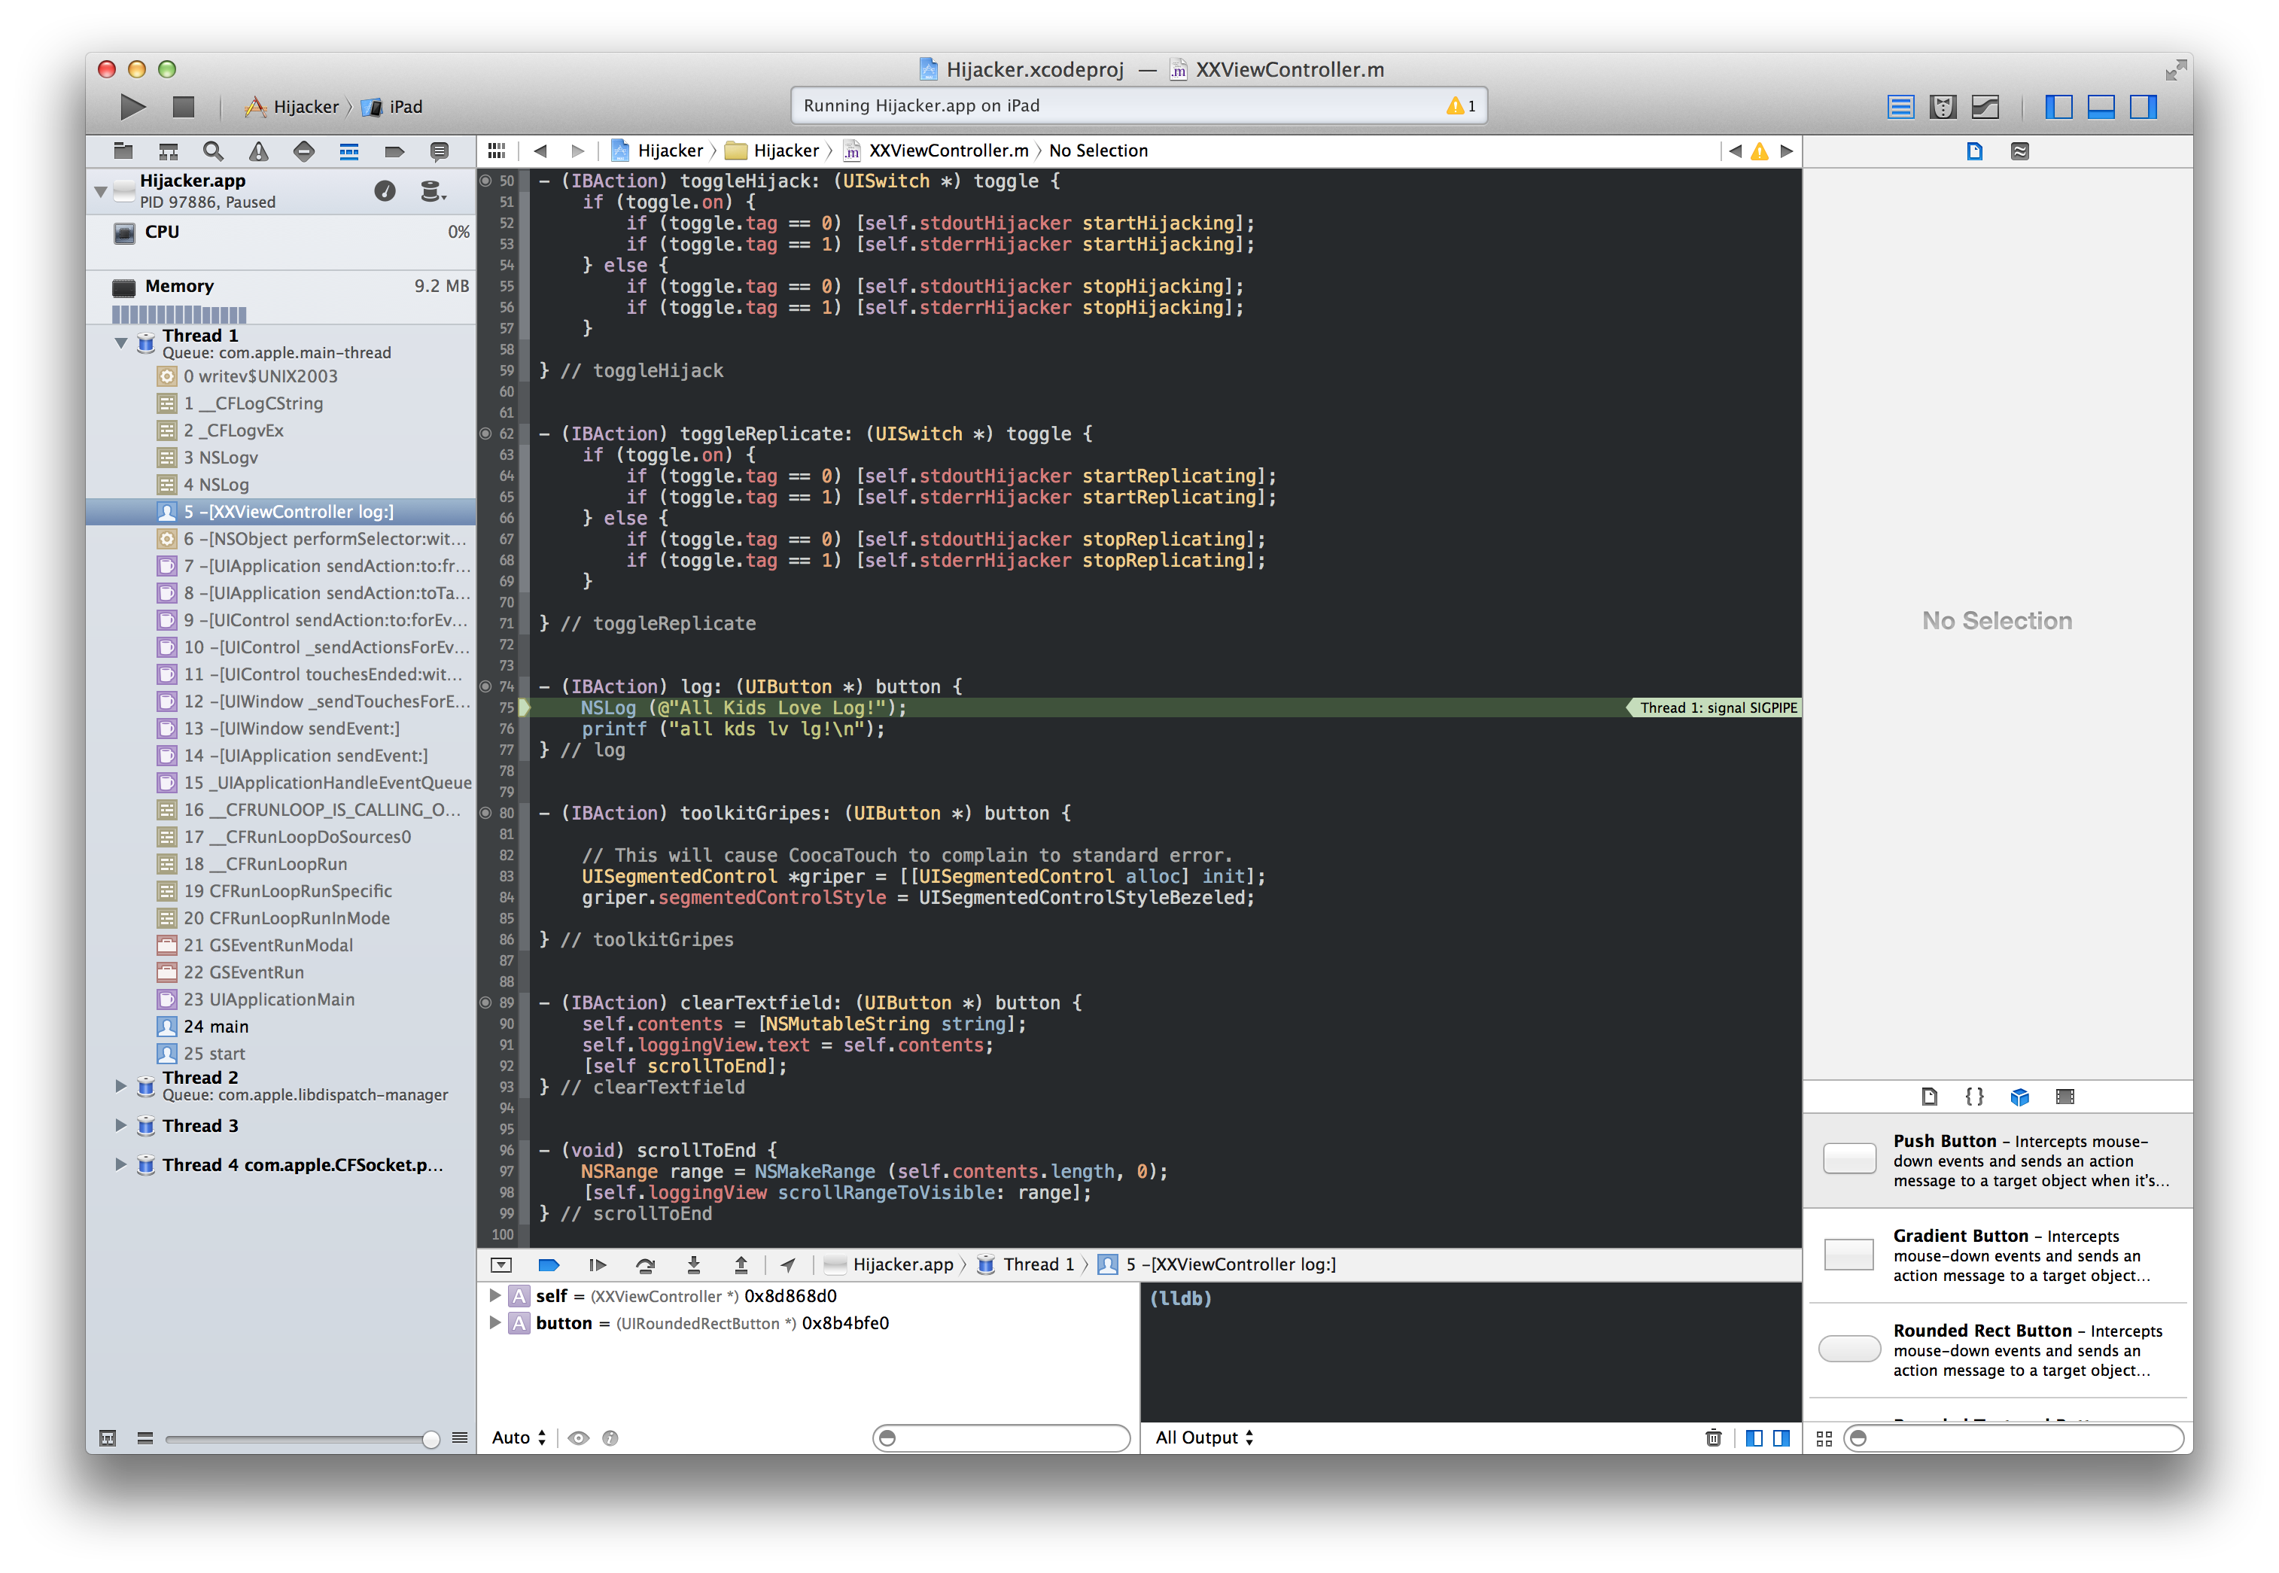
Task: Open the Test navigator tab
Action: 303,151
